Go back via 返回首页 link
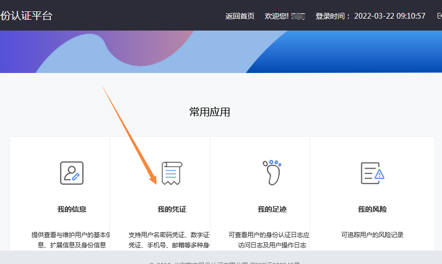 pos(240,16)
